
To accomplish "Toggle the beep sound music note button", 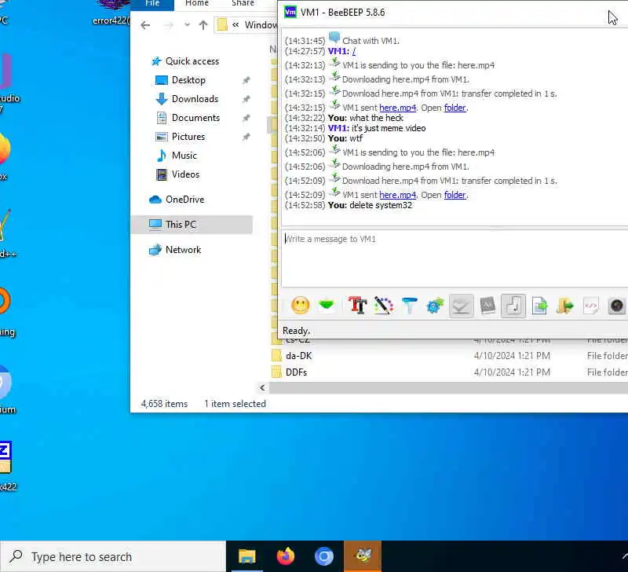I will [513, 306].
